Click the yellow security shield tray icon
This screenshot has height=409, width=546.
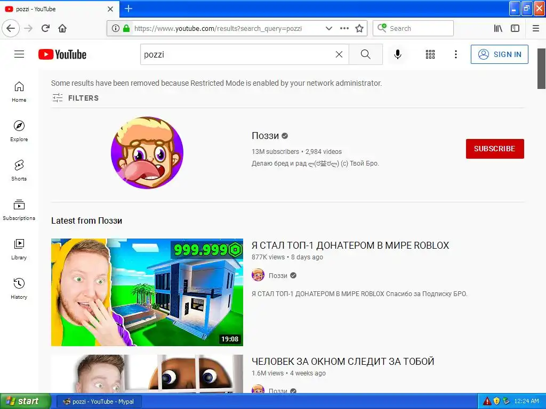[496, 402]
